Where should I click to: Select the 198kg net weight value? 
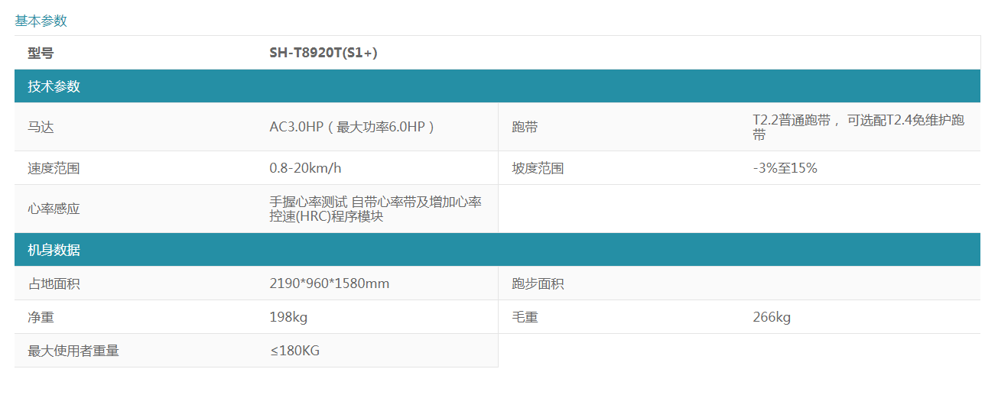tap(288, 317)
